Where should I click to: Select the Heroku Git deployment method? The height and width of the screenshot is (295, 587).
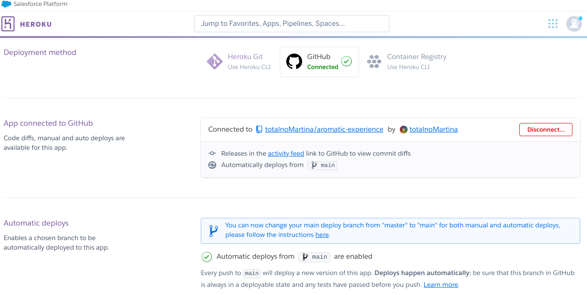pyautogui.click(x=239, y=62)
